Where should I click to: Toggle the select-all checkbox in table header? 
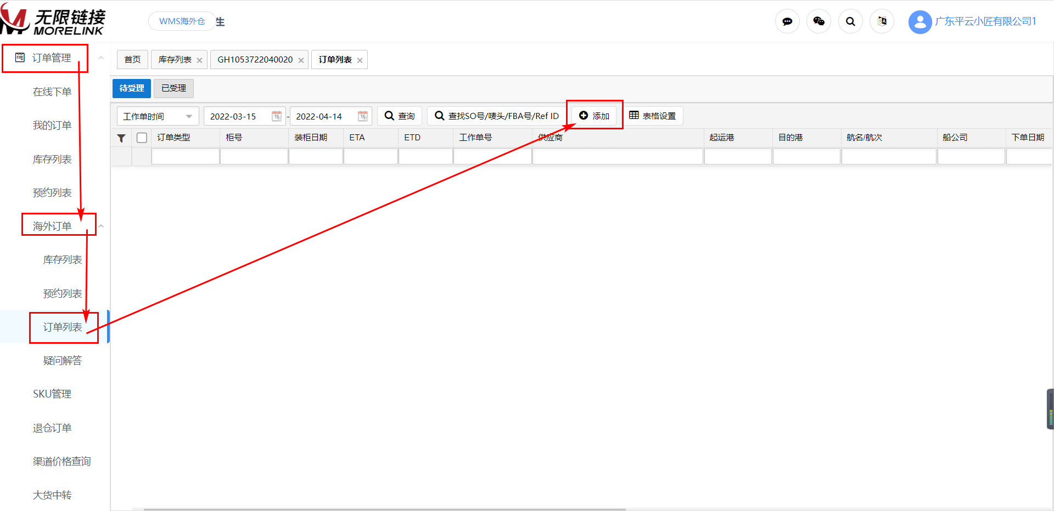pyautogui.click(x=142, y=138)
